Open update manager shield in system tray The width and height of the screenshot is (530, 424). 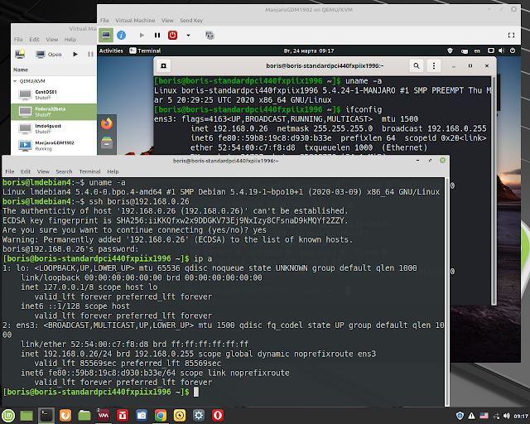click(x=460, y=416)
